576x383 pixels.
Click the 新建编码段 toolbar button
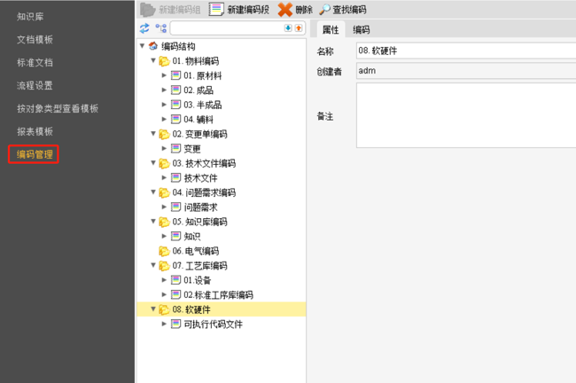[x=239, y=10]
